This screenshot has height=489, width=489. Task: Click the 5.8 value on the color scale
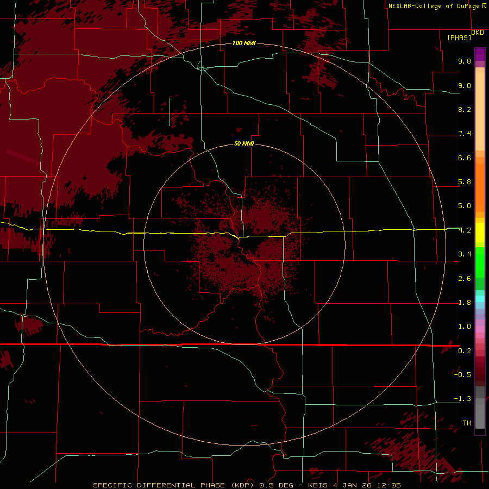[x=465, y=182]
